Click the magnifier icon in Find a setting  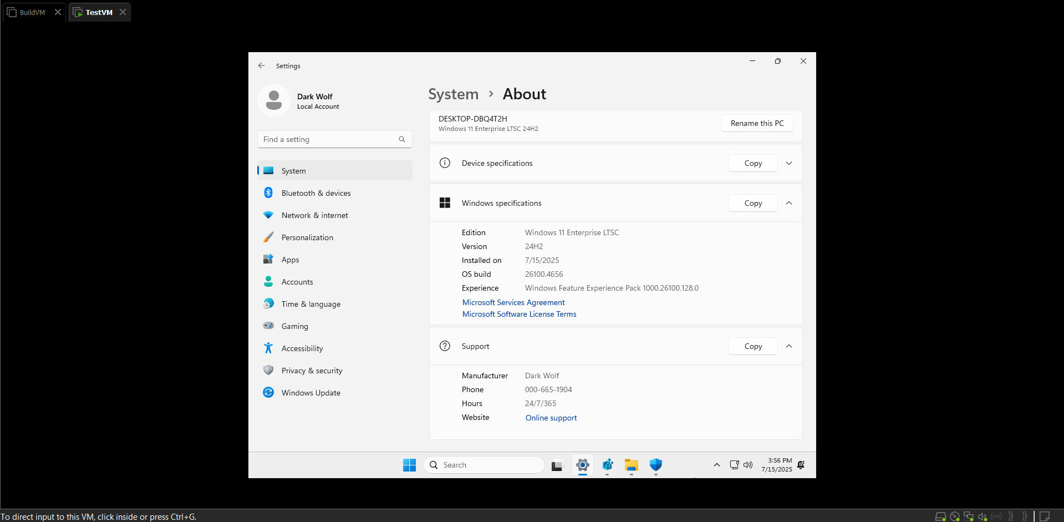tap(402, 139)
